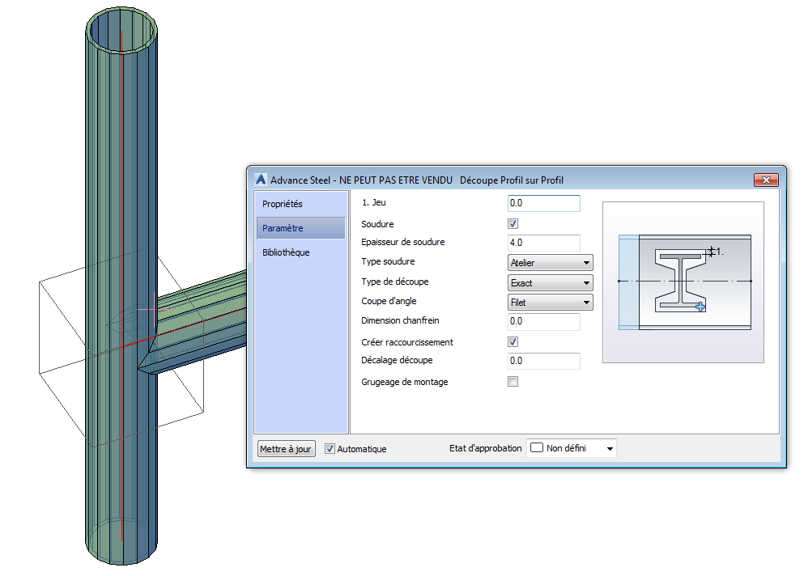804x576 pixels.
Task: Click the Décalage découpe field
Action: pos(543,361)
